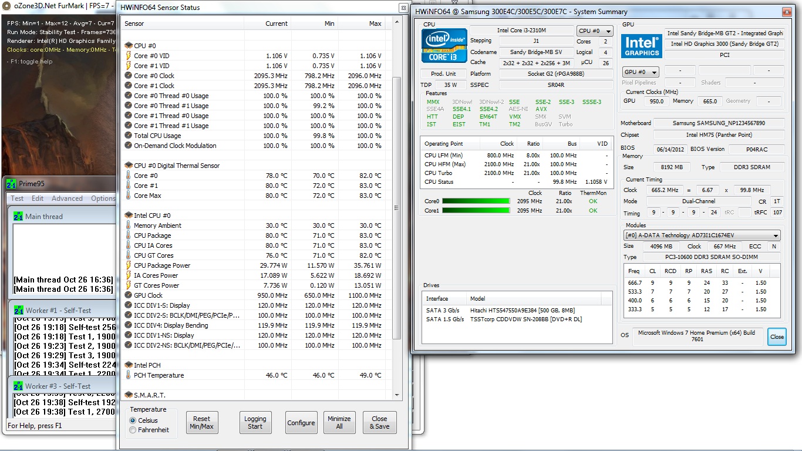Open the CPU #0 selector dropdown
Viewport: 802px width, 451px height.
[595, 31]
